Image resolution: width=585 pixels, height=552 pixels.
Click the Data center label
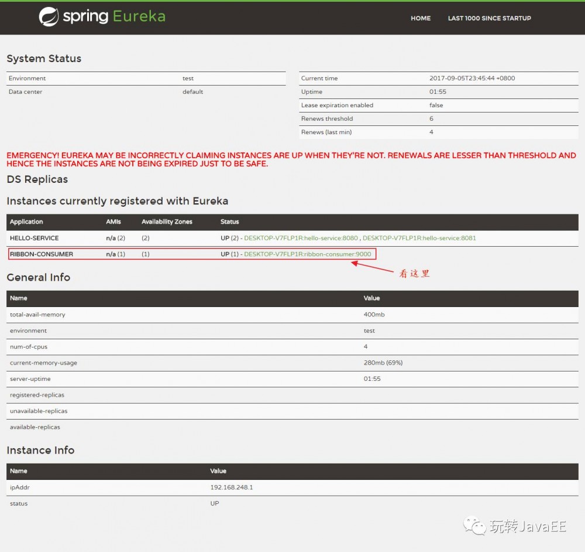coord(25,91)
